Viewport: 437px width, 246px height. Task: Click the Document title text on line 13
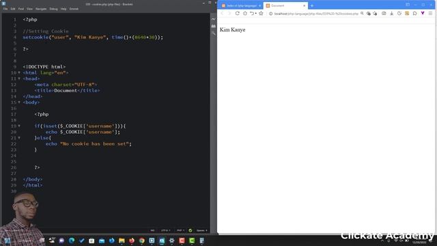coord(66,91)
